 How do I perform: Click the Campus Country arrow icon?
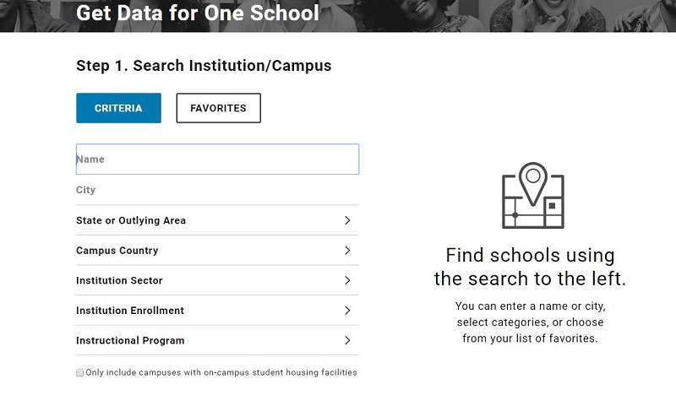coord(347,251)
